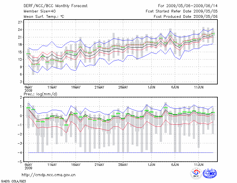The image size is (237, 183).
Task: Click 1JUN on the temperature chart axis
Action: [151, 87]
